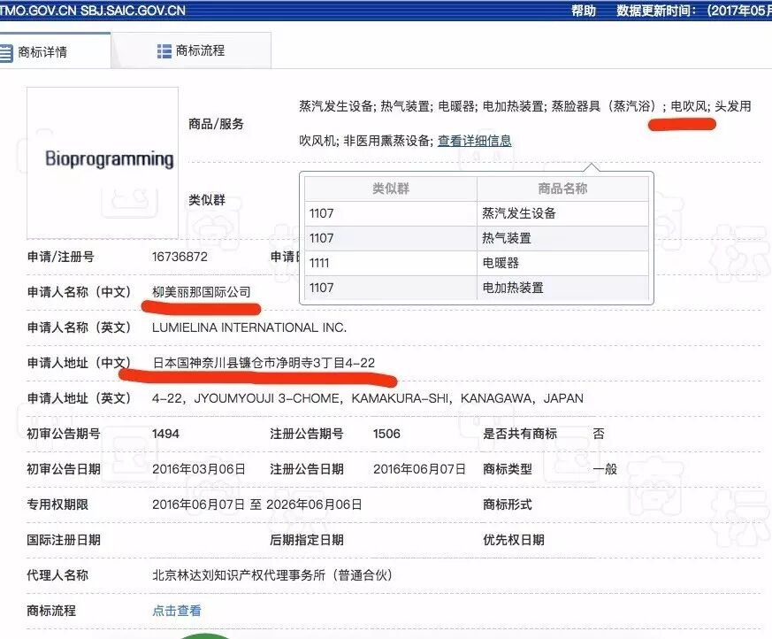Select LUMIELINA INTERNATIONAL INC. text
Screen dimensions: 772x639
[x=249, y=327]
